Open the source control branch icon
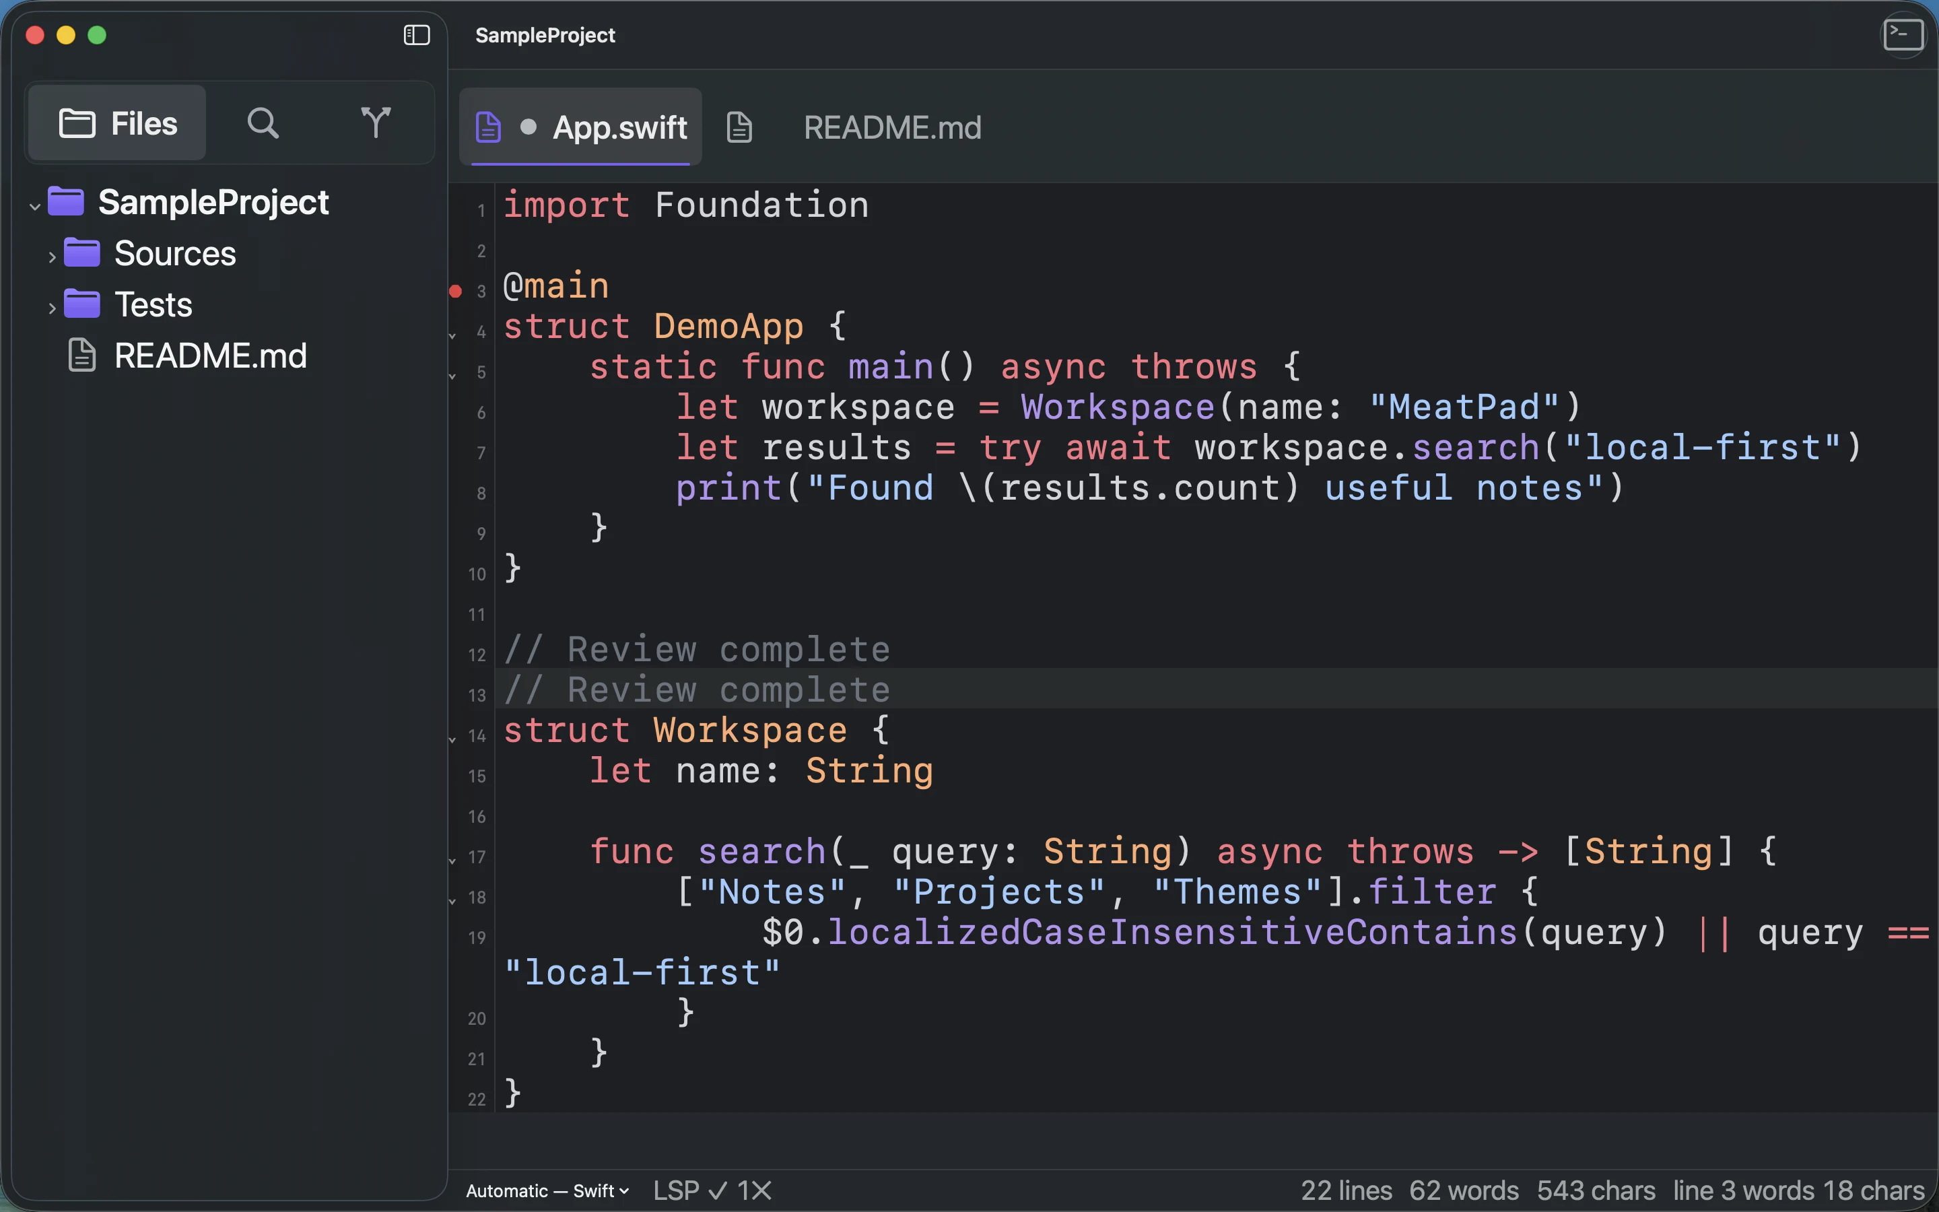1939x1212 pixels. click(375, 123)
